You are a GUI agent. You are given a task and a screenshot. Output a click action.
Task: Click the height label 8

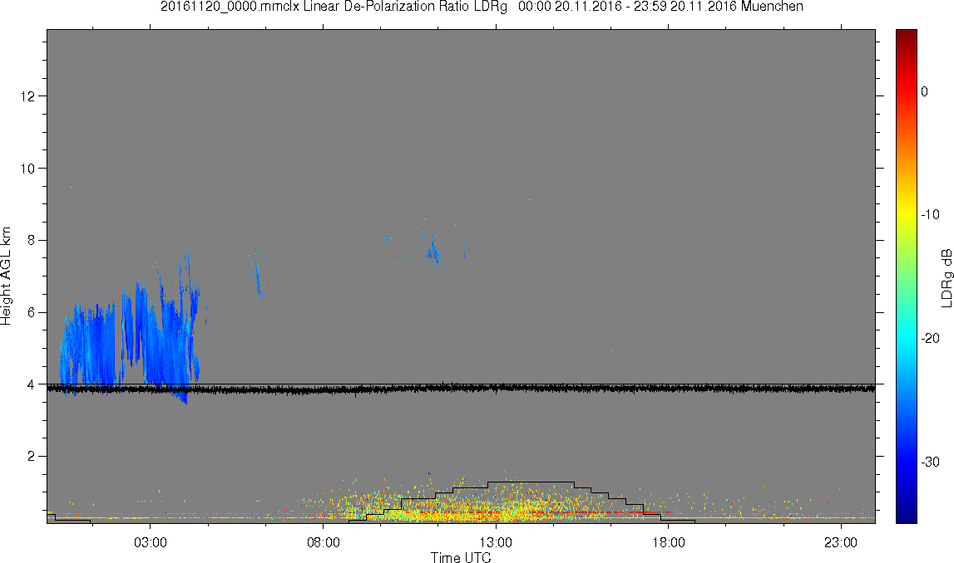[31, 241]
